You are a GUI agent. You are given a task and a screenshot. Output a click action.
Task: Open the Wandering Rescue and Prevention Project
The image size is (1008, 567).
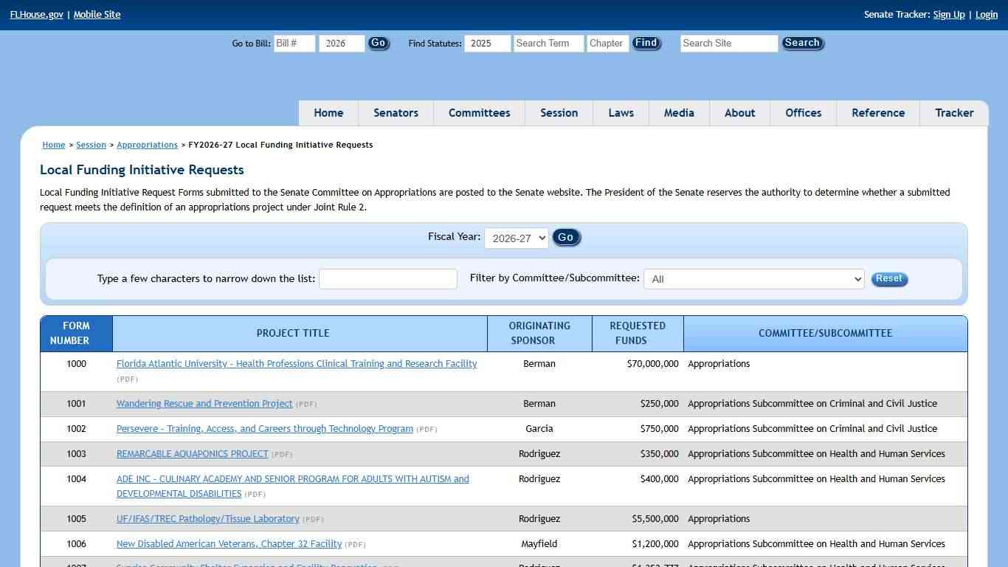pyautogui.click(x=204, y=403)
